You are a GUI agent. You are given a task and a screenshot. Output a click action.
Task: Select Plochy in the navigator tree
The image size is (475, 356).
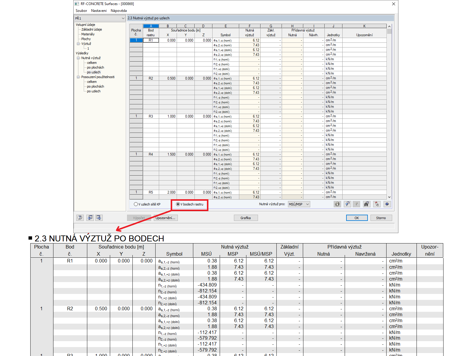point(86,39)
